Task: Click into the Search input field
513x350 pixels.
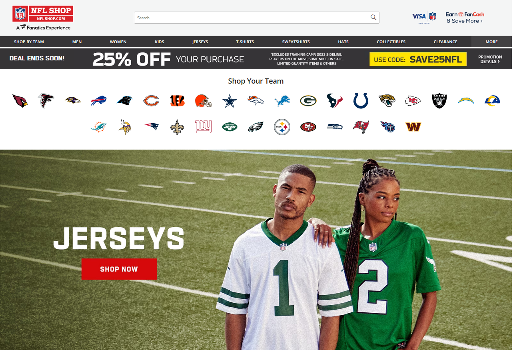Action: coord(252,18)
